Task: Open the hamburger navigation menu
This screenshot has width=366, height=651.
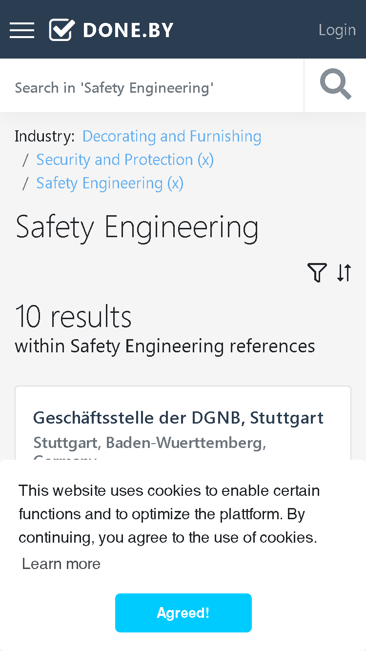Action: (x=22, y=30)
